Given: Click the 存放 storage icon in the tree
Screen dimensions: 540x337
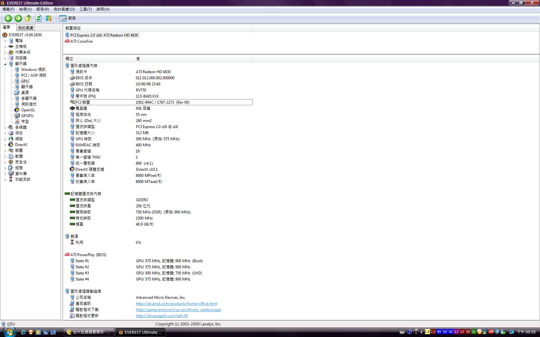Looking at the screenshot, I should [11, 133].
